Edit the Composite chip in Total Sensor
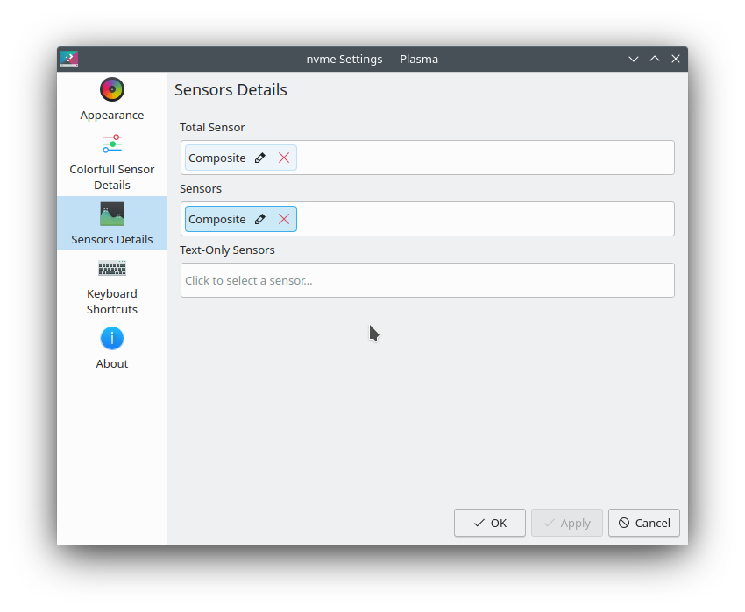 [x=259, y=158]
